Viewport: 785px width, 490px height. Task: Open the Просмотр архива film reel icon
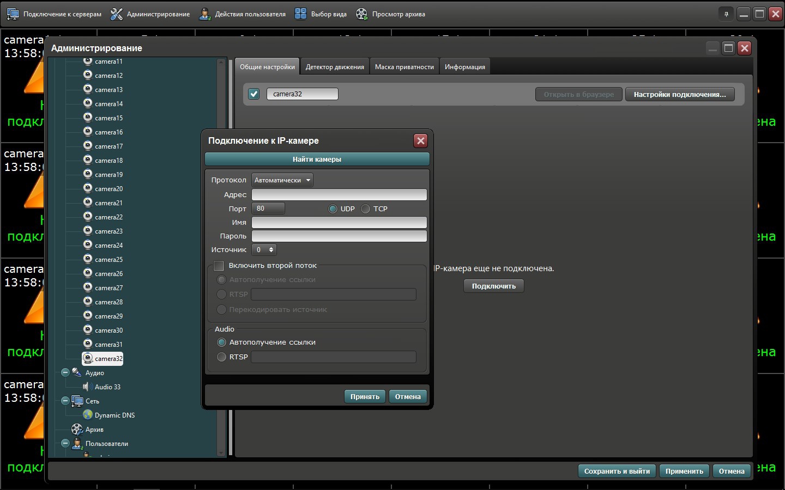[362, 14]
